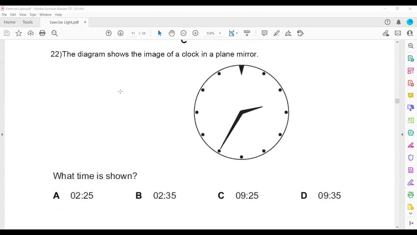Open Organize Pages tool in right pane

(x=411, y=120)
